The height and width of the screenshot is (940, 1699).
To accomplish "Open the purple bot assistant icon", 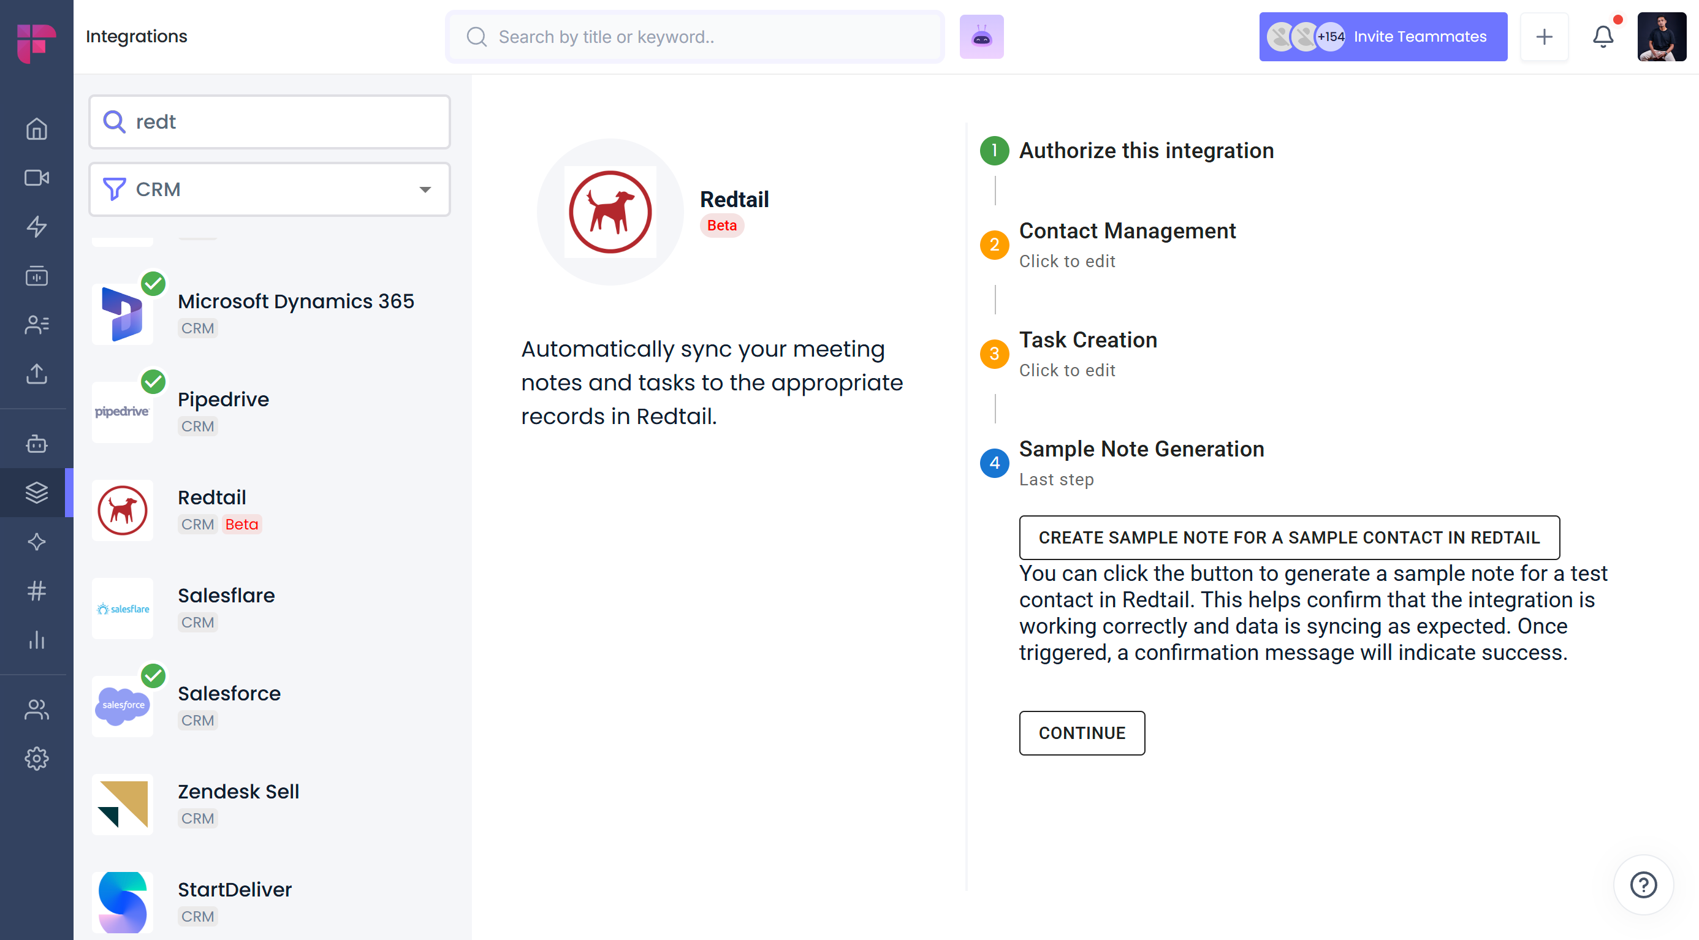I will click(x=981, y=37).
